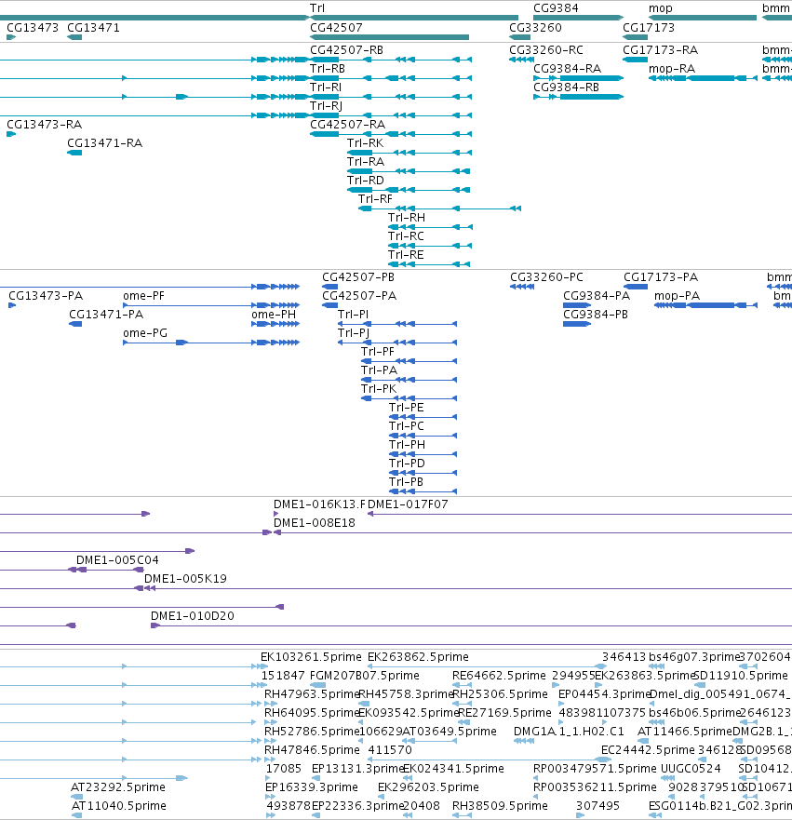Click the mop-RA transcript label

tap(672, 69)
